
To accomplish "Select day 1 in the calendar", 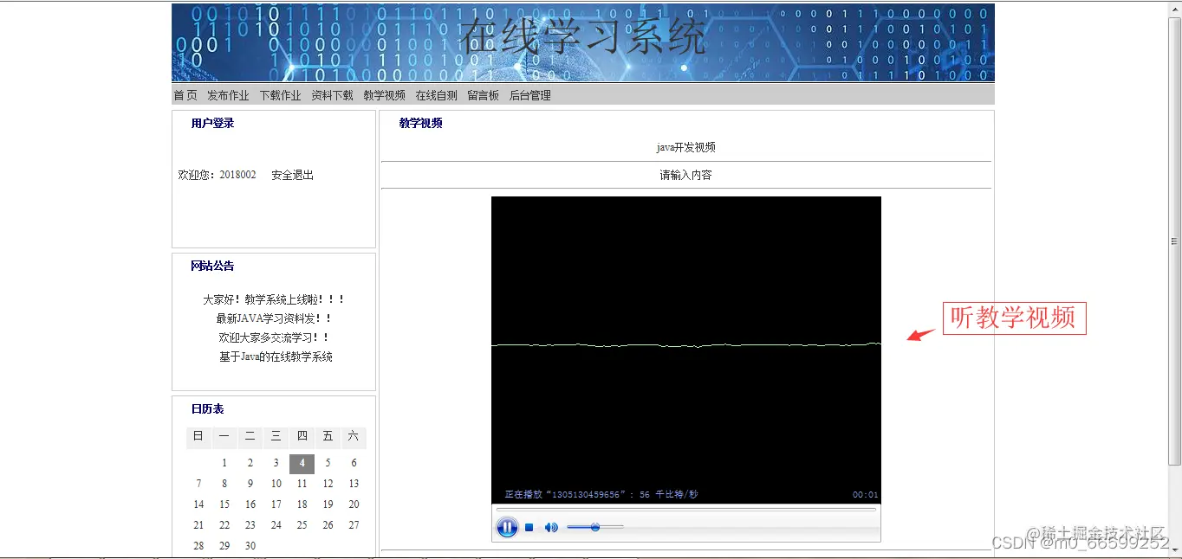I will [224, 463].
